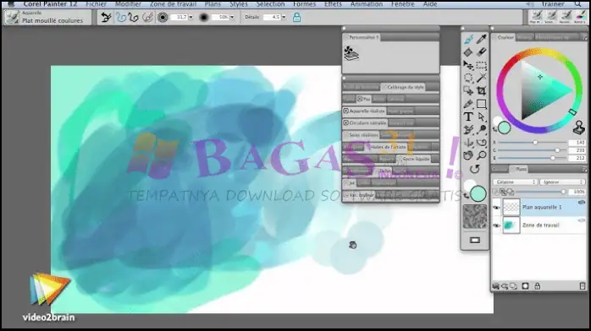Screen dimensions: 591x331
Task: Open the Ignorer composite depth dropdown
Action: click(x=562, y=182)
